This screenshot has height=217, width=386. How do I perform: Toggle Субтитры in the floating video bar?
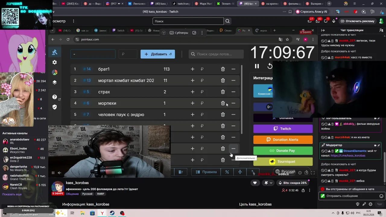click(179, 33)
